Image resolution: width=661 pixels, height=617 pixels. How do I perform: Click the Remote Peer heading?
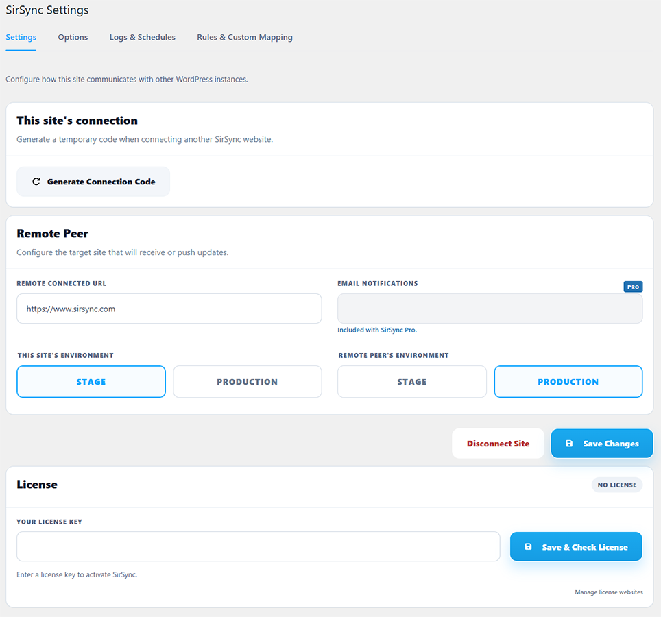[x=53, y=234]
